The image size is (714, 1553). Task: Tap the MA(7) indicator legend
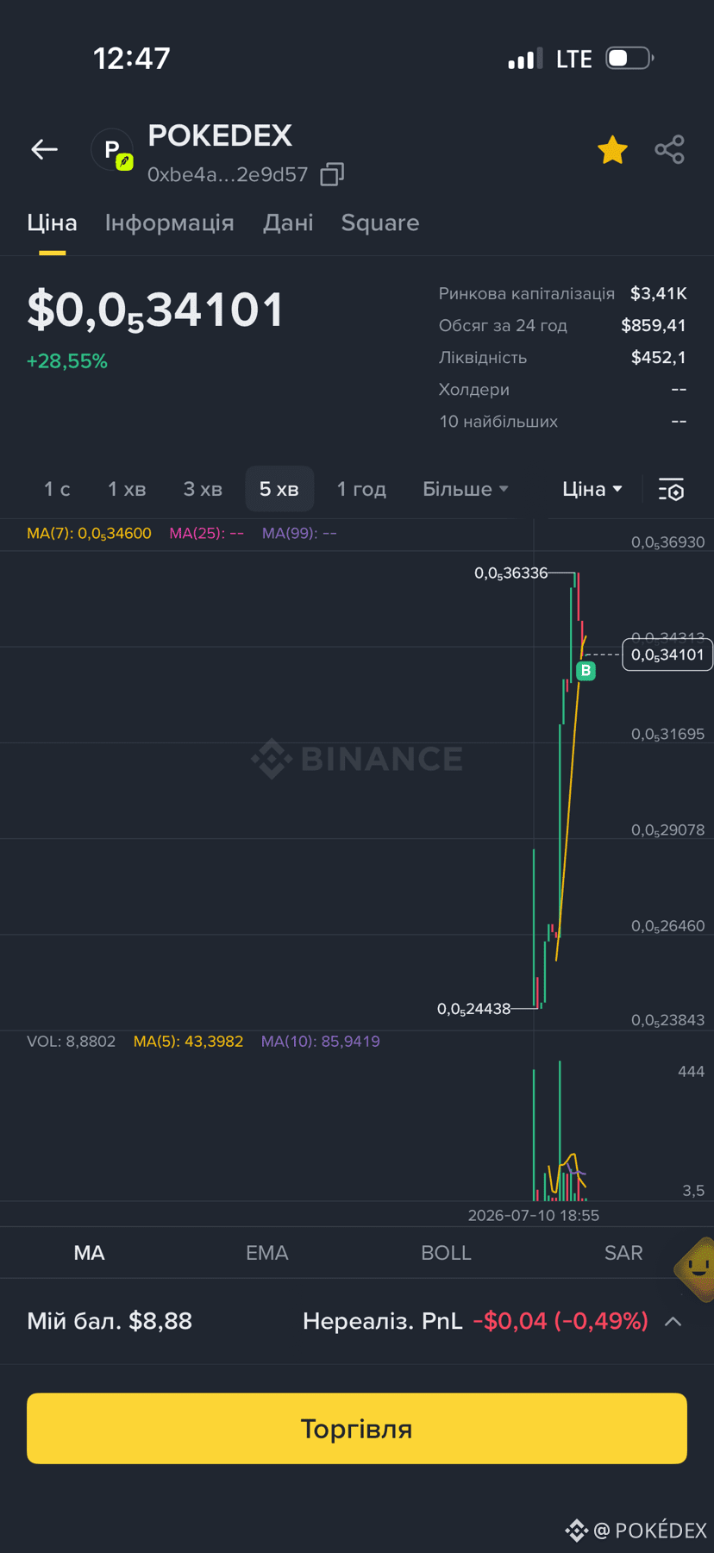point(89,533)
